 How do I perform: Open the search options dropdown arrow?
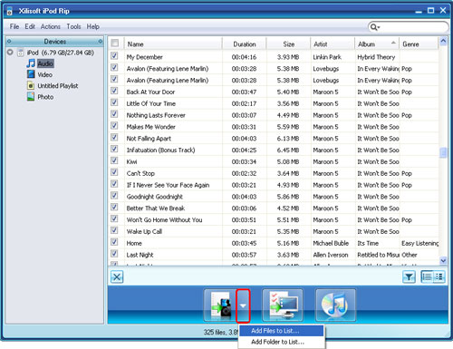[x=379, y=27]
